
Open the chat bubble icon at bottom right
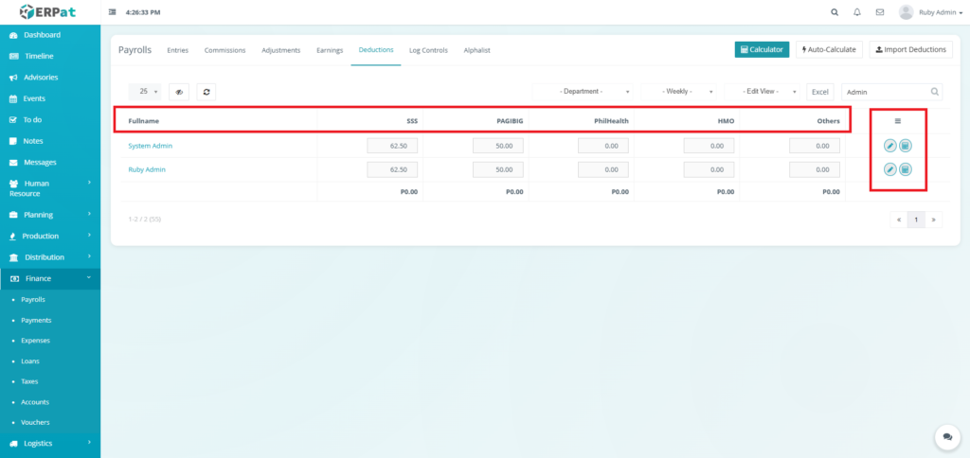(946, 436)
